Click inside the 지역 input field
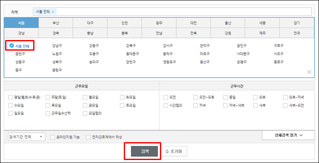 [x=172, y=11]
